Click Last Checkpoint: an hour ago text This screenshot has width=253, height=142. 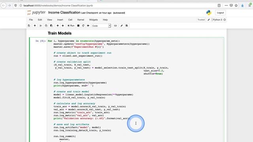coord(96,13)
